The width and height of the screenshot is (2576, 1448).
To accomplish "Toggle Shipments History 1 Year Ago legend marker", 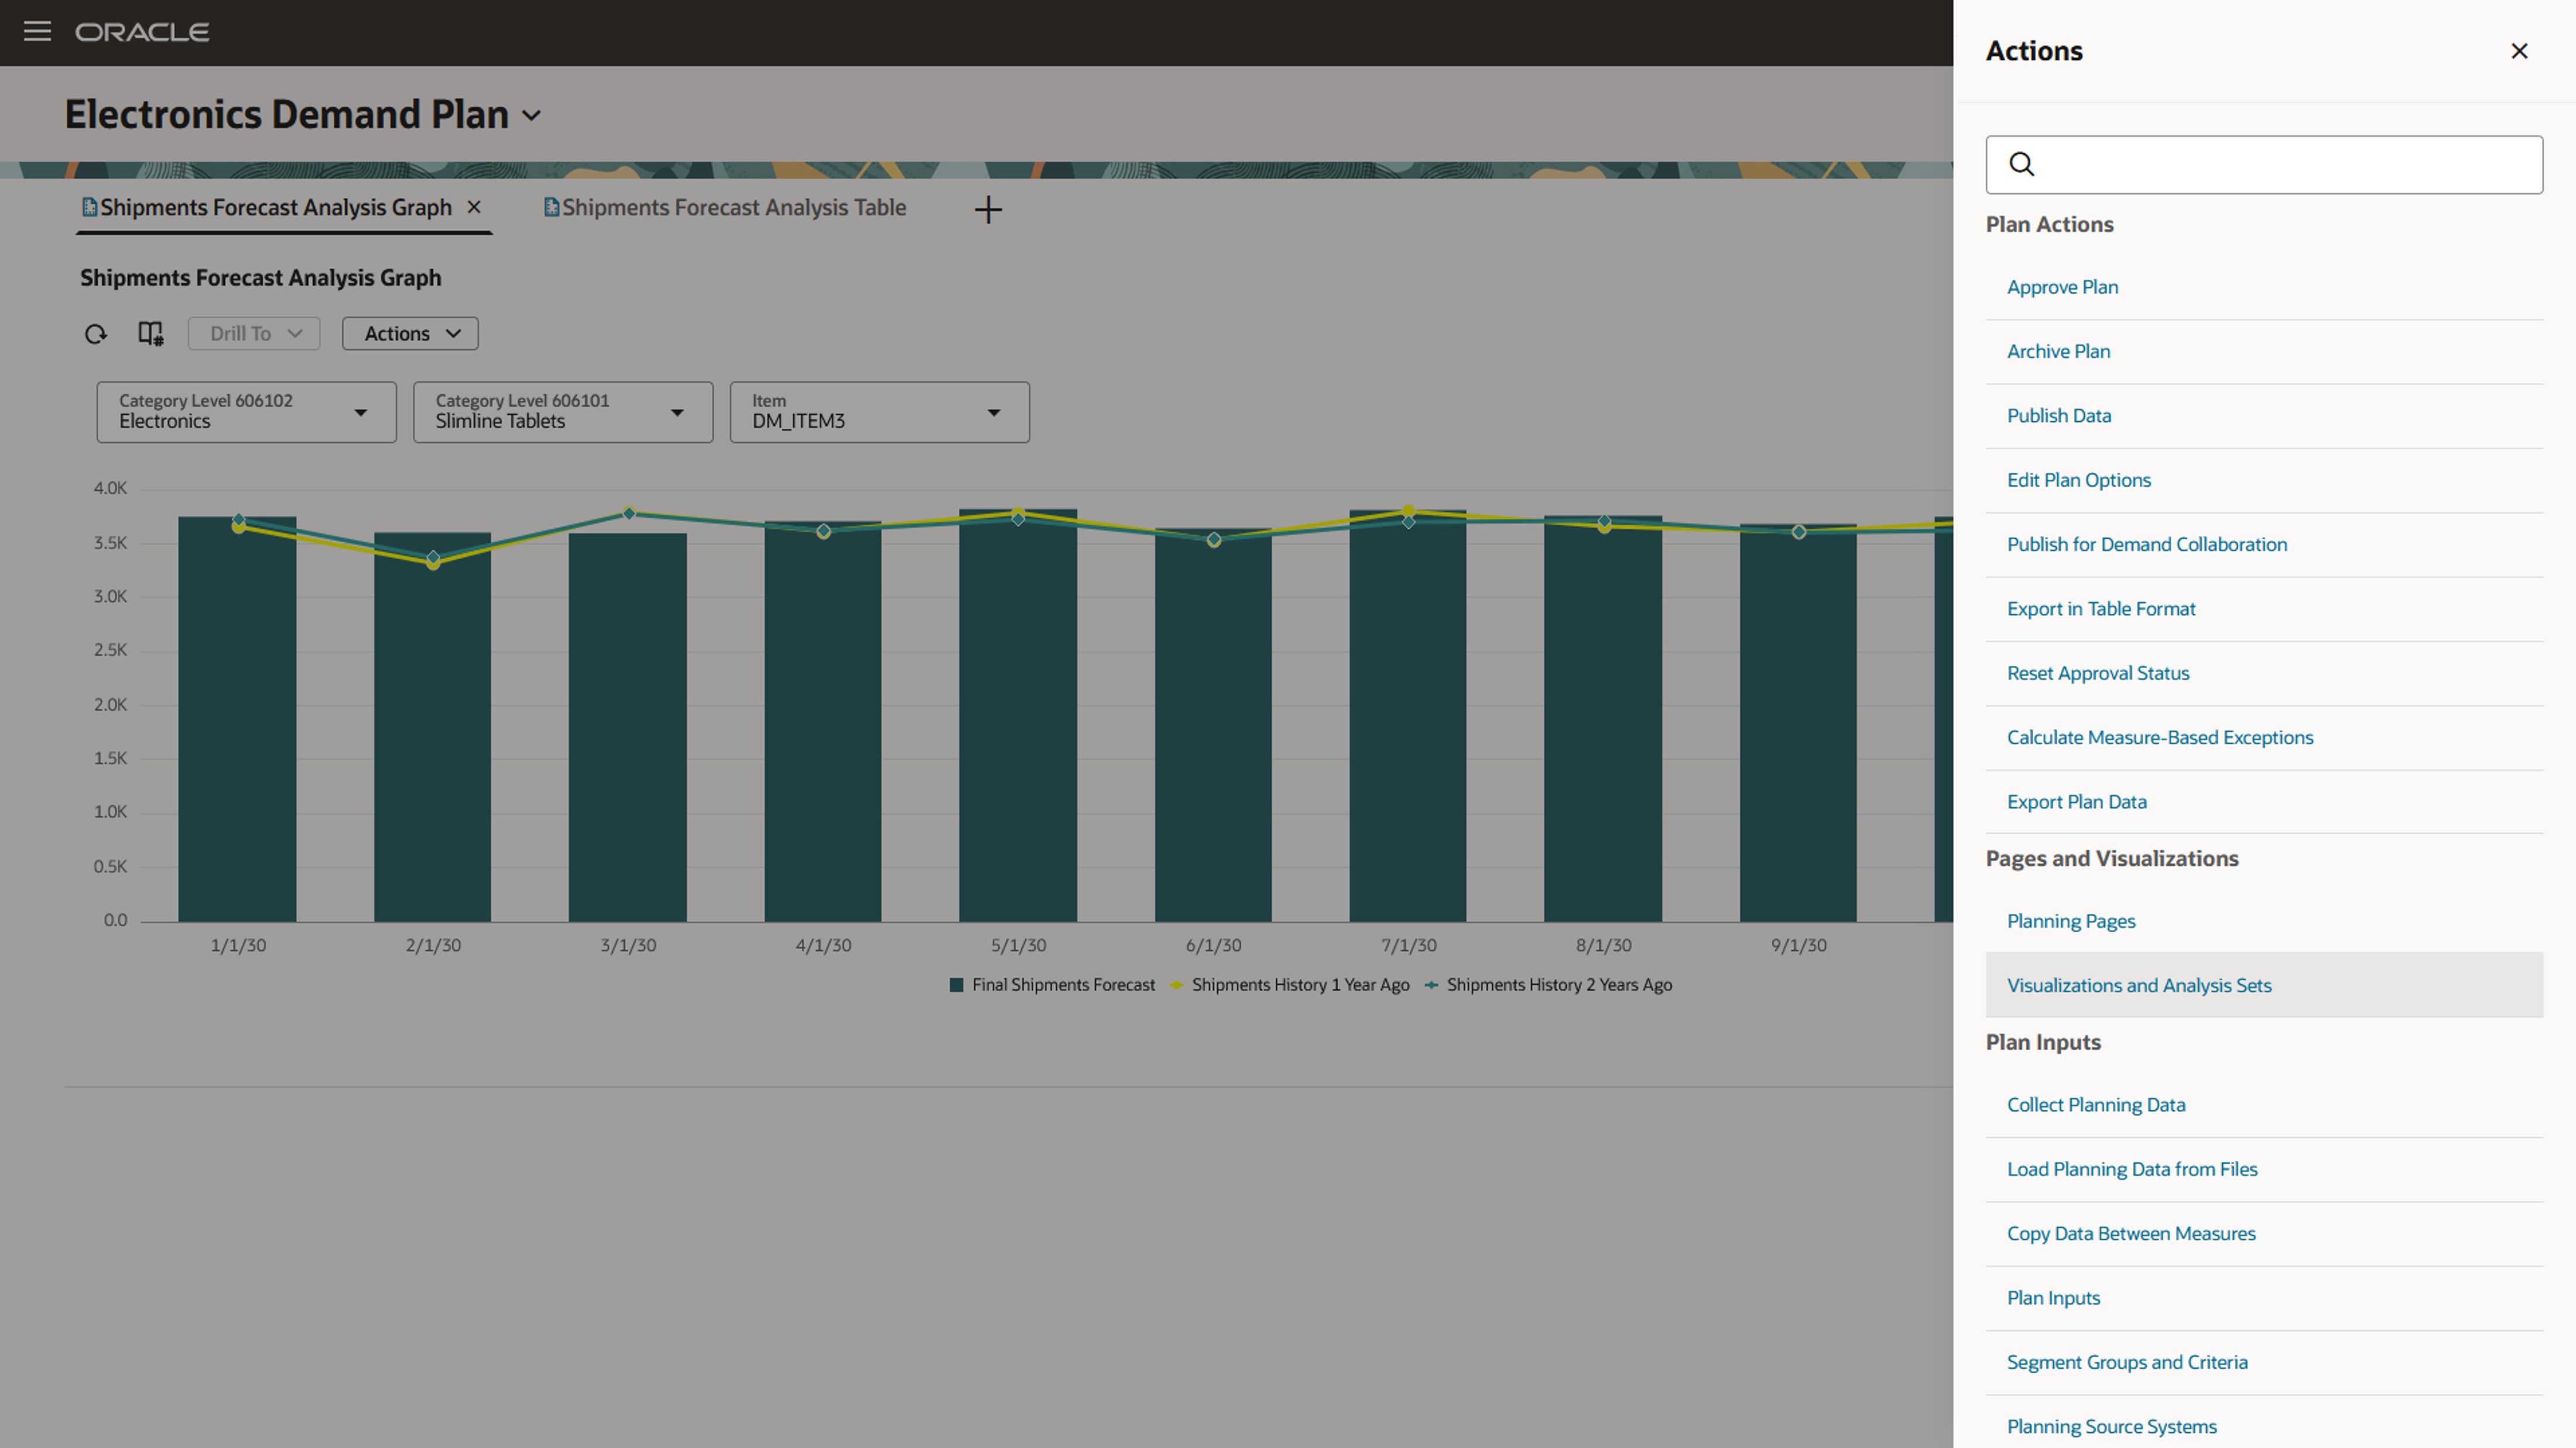I will click(x=1177, y=985).
